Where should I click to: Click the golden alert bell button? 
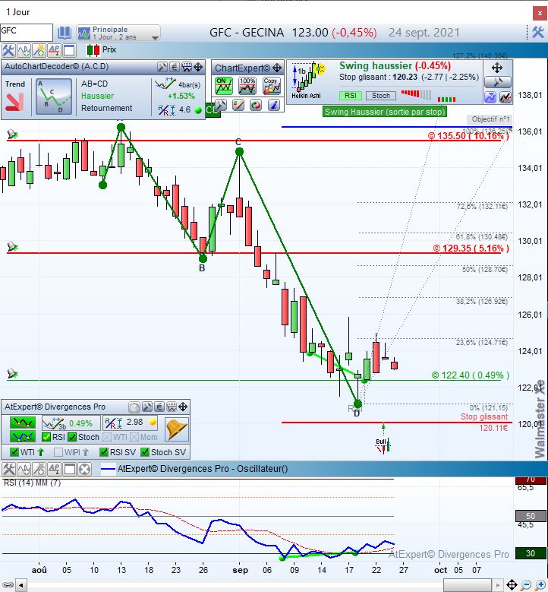[177, 429]
